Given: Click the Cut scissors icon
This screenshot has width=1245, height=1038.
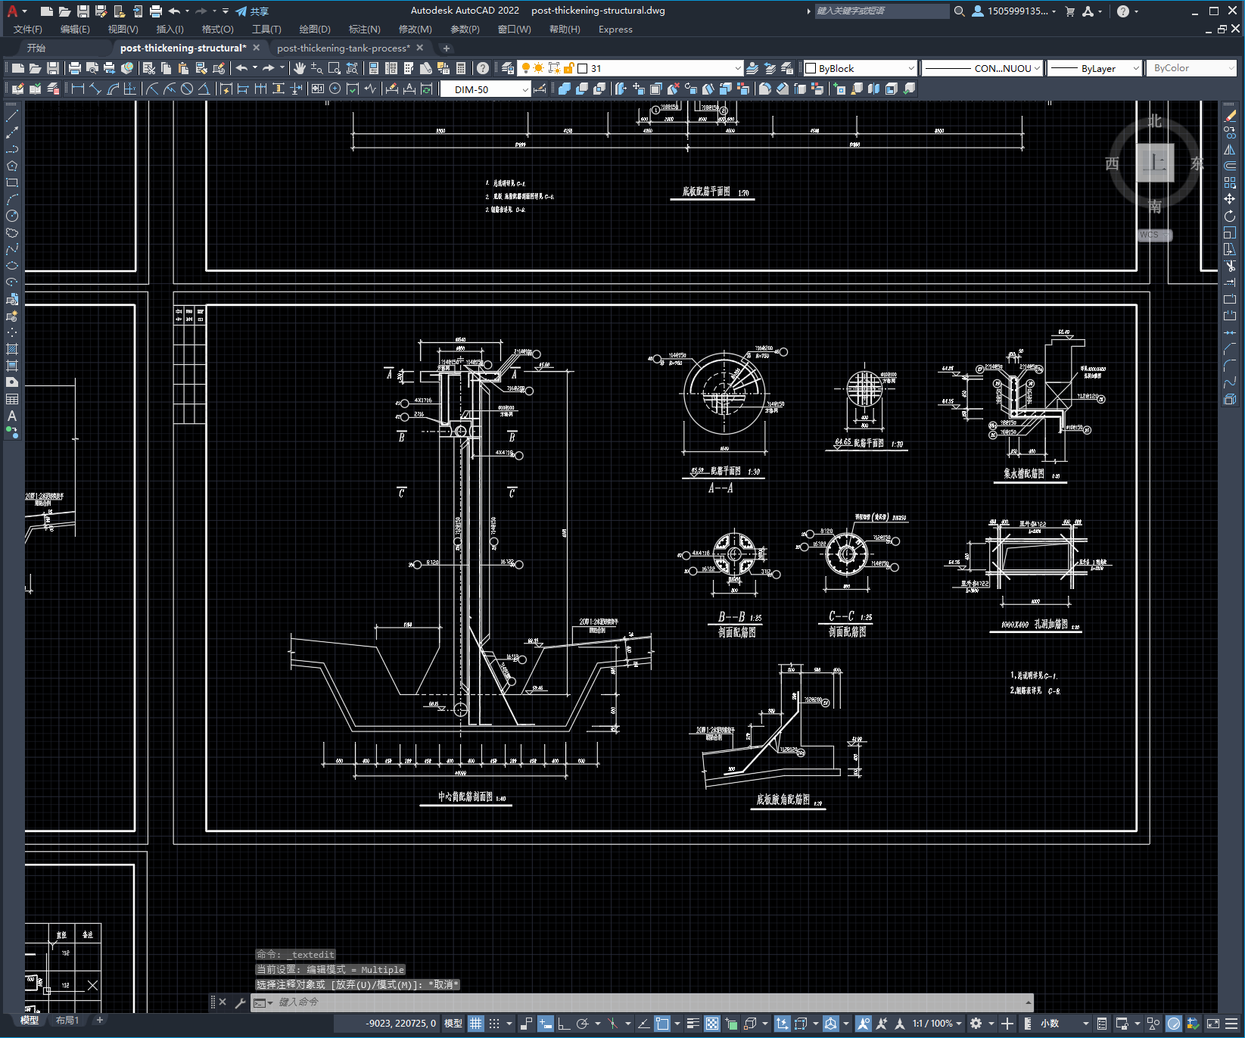Looking at the screenshot, I should (x=149, y=68).
